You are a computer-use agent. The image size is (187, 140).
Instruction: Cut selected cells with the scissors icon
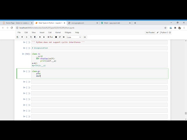(x=27, y=37)
